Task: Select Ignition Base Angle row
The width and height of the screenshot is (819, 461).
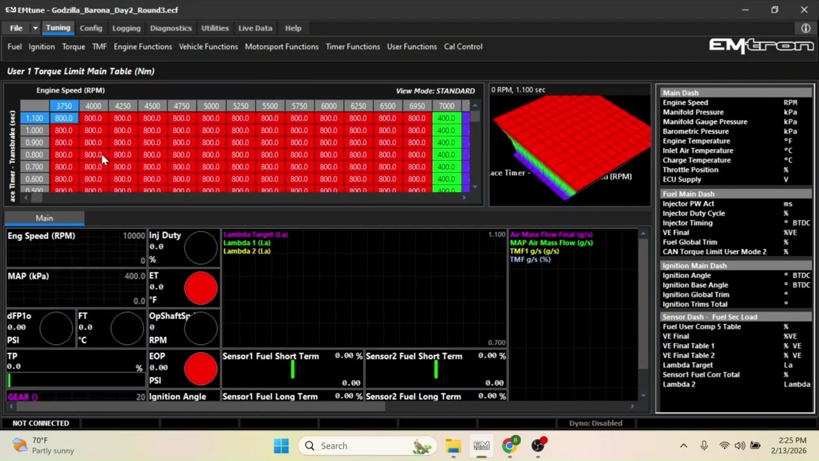Action: [736, 285]
